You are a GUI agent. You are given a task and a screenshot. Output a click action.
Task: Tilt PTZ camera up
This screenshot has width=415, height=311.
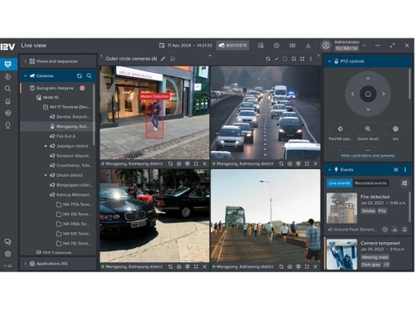coord(368,79)
